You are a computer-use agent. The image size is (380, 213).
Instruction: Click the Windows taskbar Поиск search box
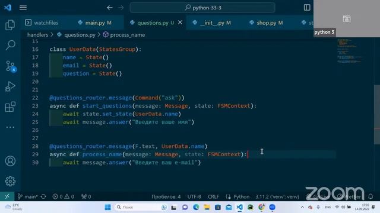(141, 207)
